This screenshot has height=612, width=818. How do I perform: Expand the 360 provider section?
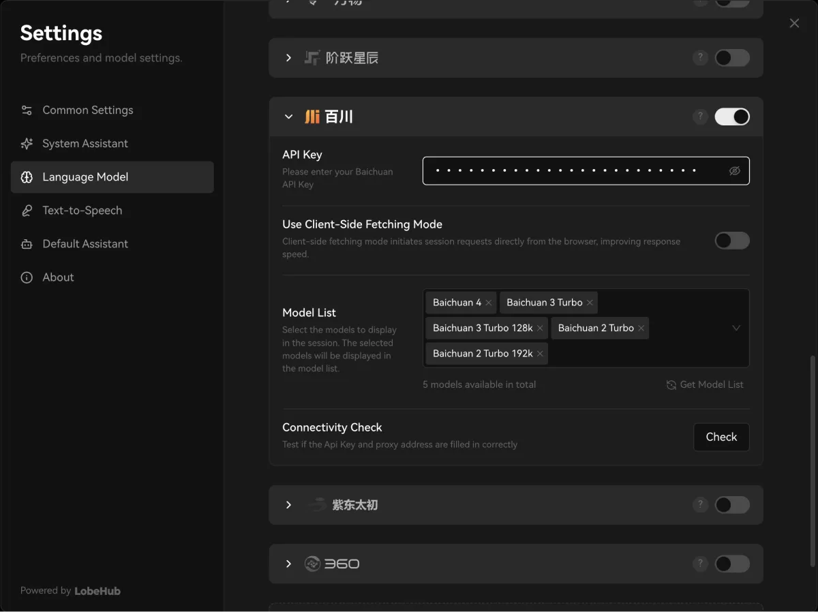(x=288, y=564)
